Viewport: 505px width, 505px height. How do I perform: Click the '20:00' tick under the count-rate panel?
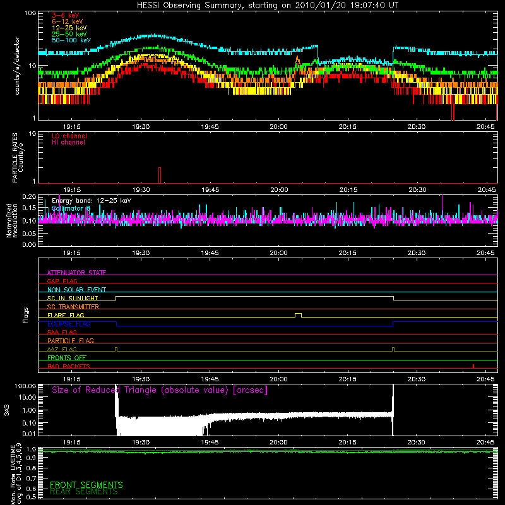click(278, 127)
